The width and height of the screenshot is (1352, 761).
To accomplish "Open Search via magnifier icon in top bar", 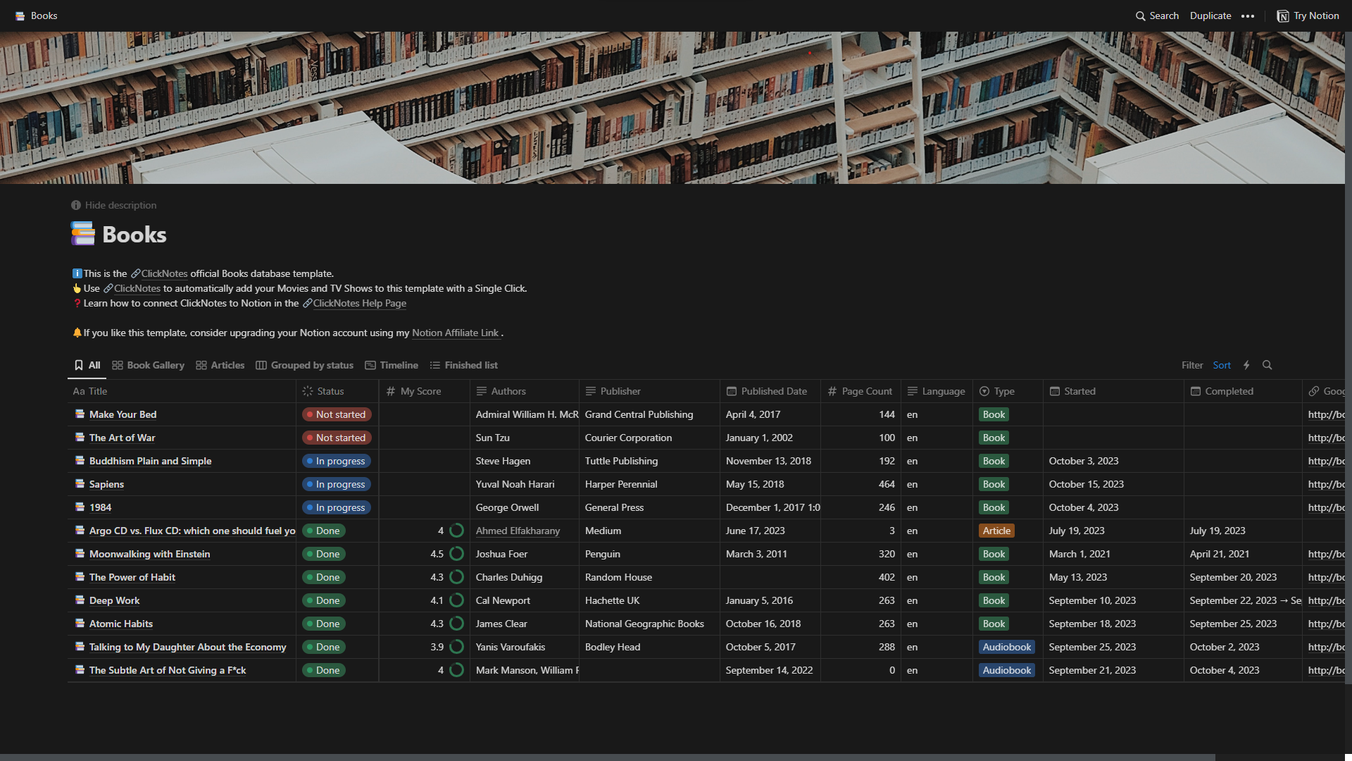I will tap(1140, 16).
